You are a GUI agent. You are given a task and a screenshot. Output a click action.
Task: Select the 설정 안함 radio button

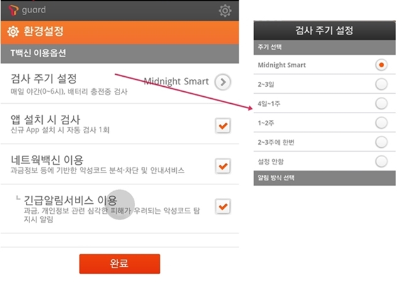click(x=381, y=162)
